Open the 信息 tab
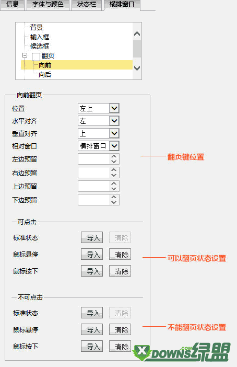This screenshot has height=367, width=237. (13, 5)
